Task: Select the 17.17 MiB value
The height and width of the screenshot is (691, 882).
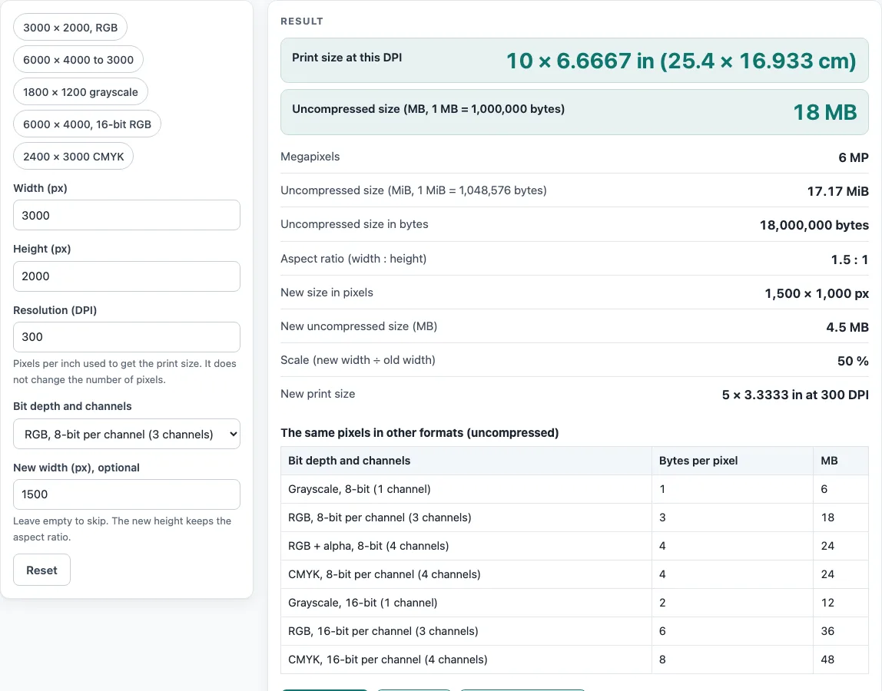Action: pos(837,191)
